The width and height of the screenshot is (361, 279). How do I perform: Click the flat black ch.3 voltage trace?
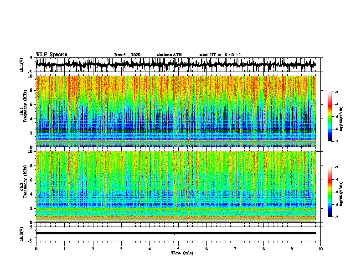point(176,233)
